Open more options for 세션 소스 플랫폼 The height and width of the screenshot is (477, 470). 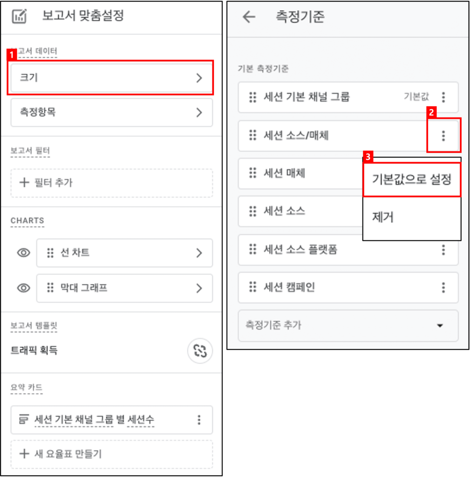[443, 250]
